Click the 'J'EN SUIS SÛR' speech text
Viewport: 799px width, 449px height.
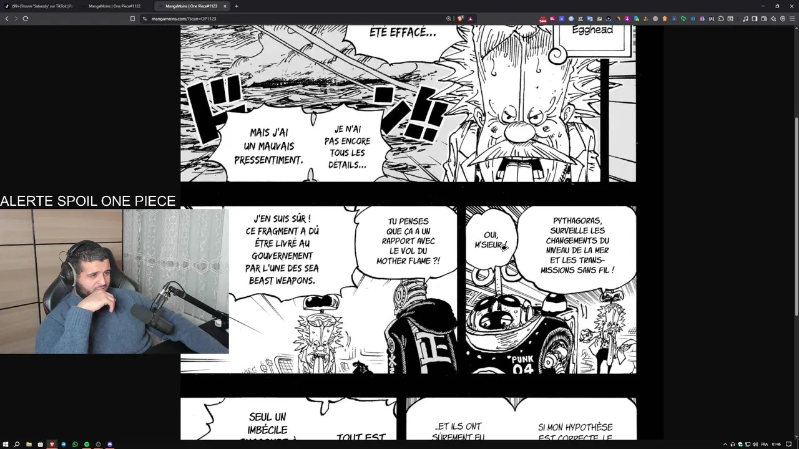pyautogui.click(x=282, y=251)
